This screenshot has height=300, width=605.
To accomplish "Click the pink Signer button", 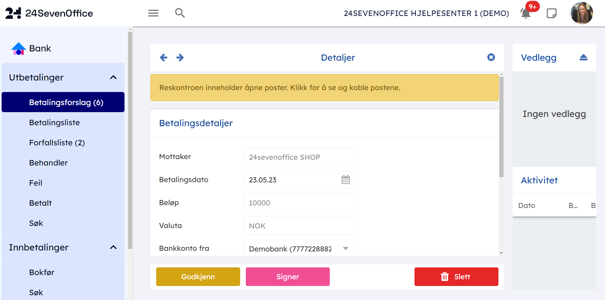I will tap(287, 277).
